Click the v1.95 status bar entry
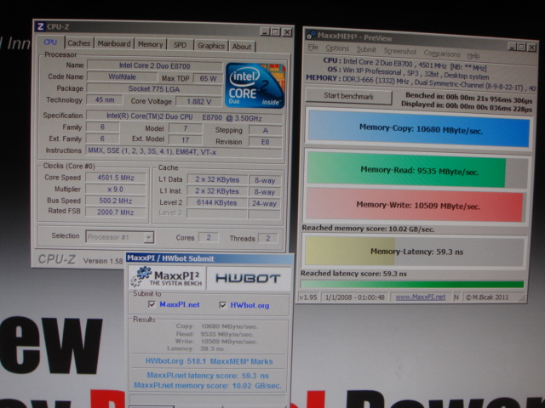 (308, 297)
